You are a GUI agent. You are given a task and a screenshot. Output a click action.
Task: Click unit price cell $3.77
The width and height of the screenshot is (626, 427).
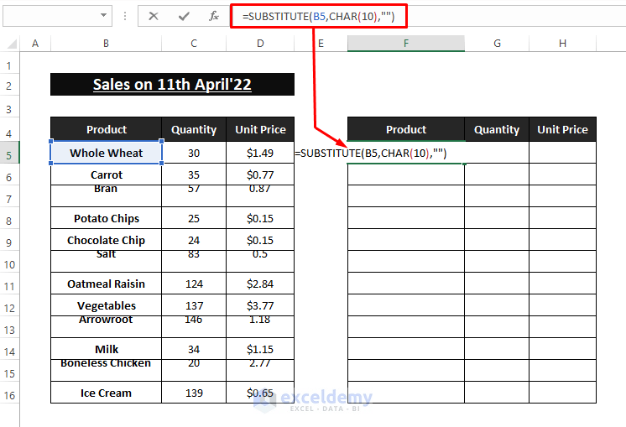(x=260, y=305)
